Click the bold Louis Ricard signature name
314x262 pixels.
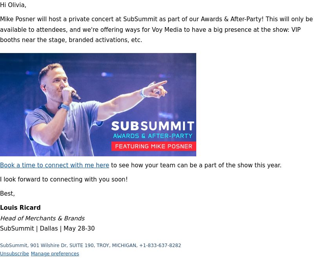tap(20, 207)
